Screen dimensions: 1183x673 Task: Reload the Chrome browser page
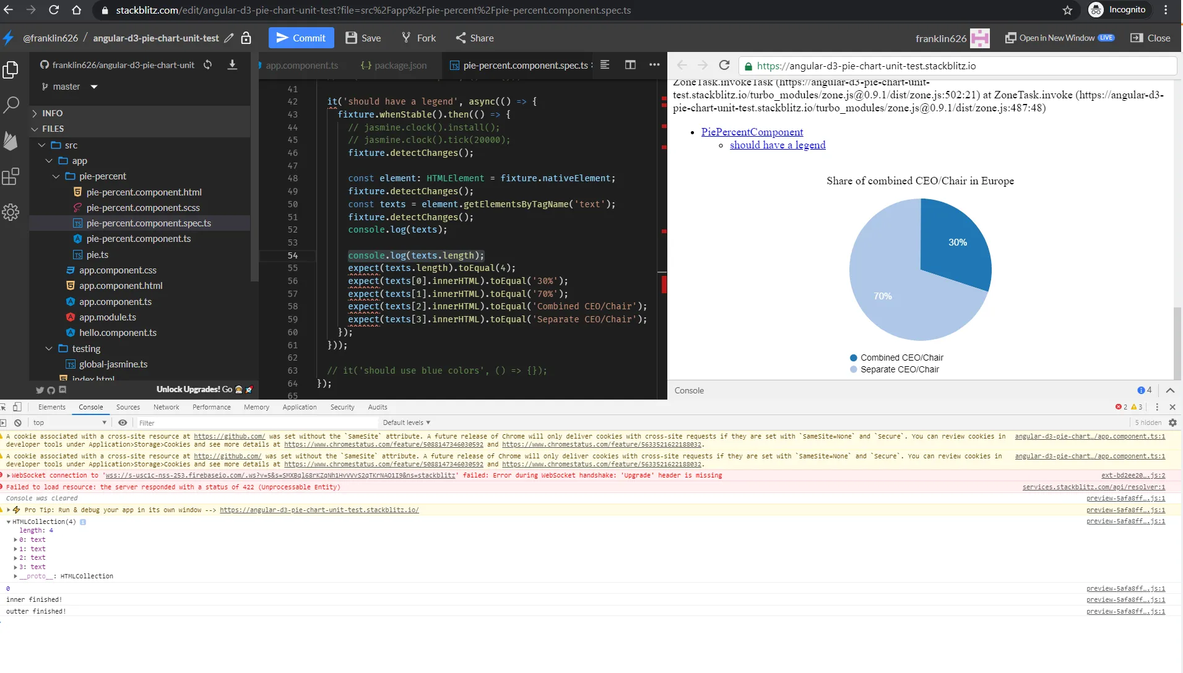54,11
